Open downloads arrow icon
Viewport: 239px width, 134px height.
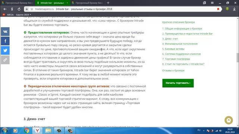[x=234, y=9]
